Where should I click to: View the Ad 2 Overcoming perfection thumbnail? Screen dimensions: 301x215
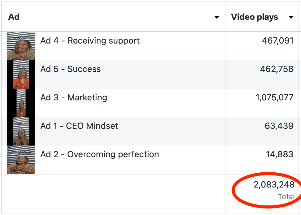[21, 160]
